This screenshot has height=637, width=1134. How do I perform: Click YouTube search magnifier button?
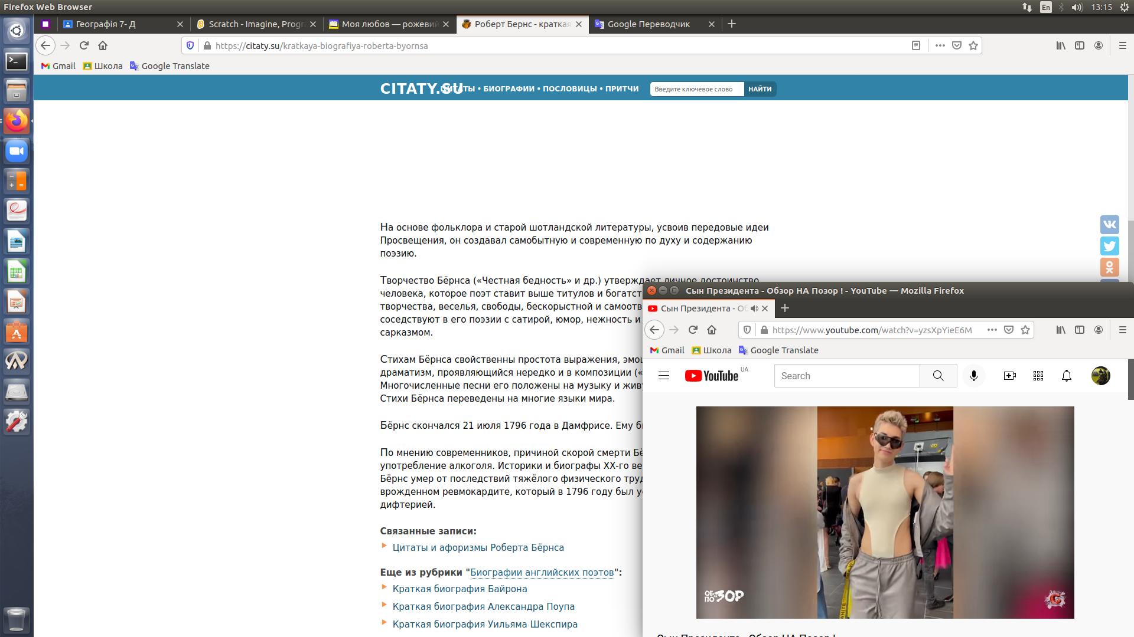(x=938, y=376)
